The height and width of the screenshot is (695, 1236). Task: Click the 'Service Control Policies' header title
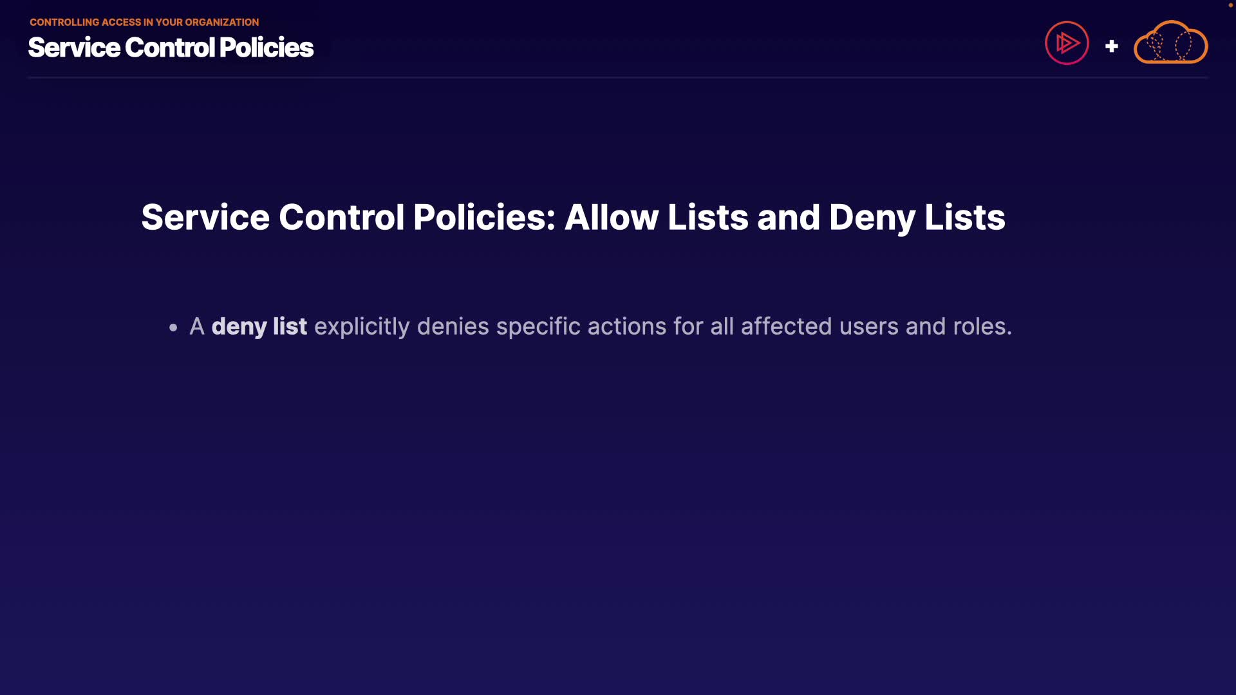[171, 48]
